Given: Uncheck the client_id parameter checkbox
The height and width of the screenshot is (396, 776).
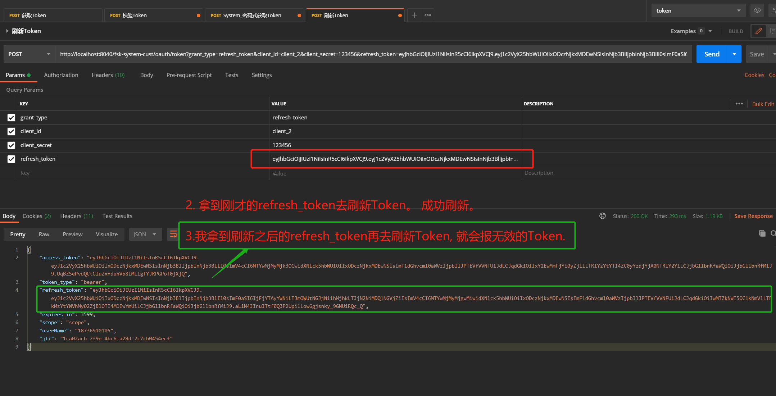Looking at the screenshot, I should 11,131.
